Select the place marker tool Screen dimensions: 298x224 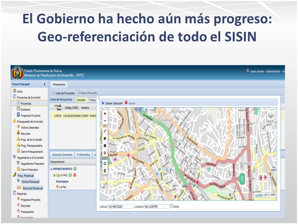[105, 153]
